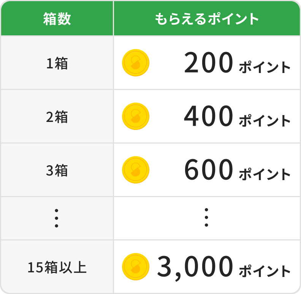Click the 2箱 row label
Viewport: 301px width, 294px height.
pos(57,117)
